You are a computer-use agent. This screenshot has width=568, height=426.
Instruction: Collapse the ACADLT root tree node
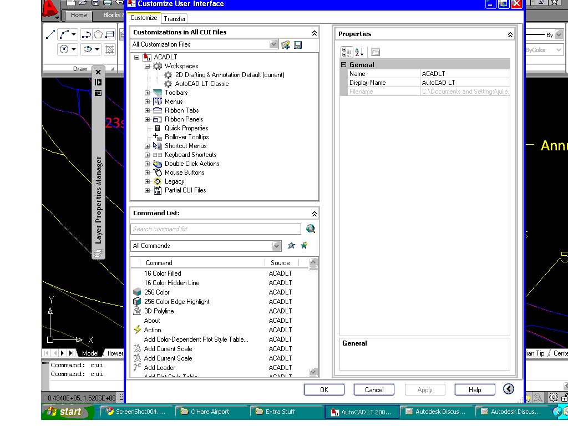(x=136, y=57)
